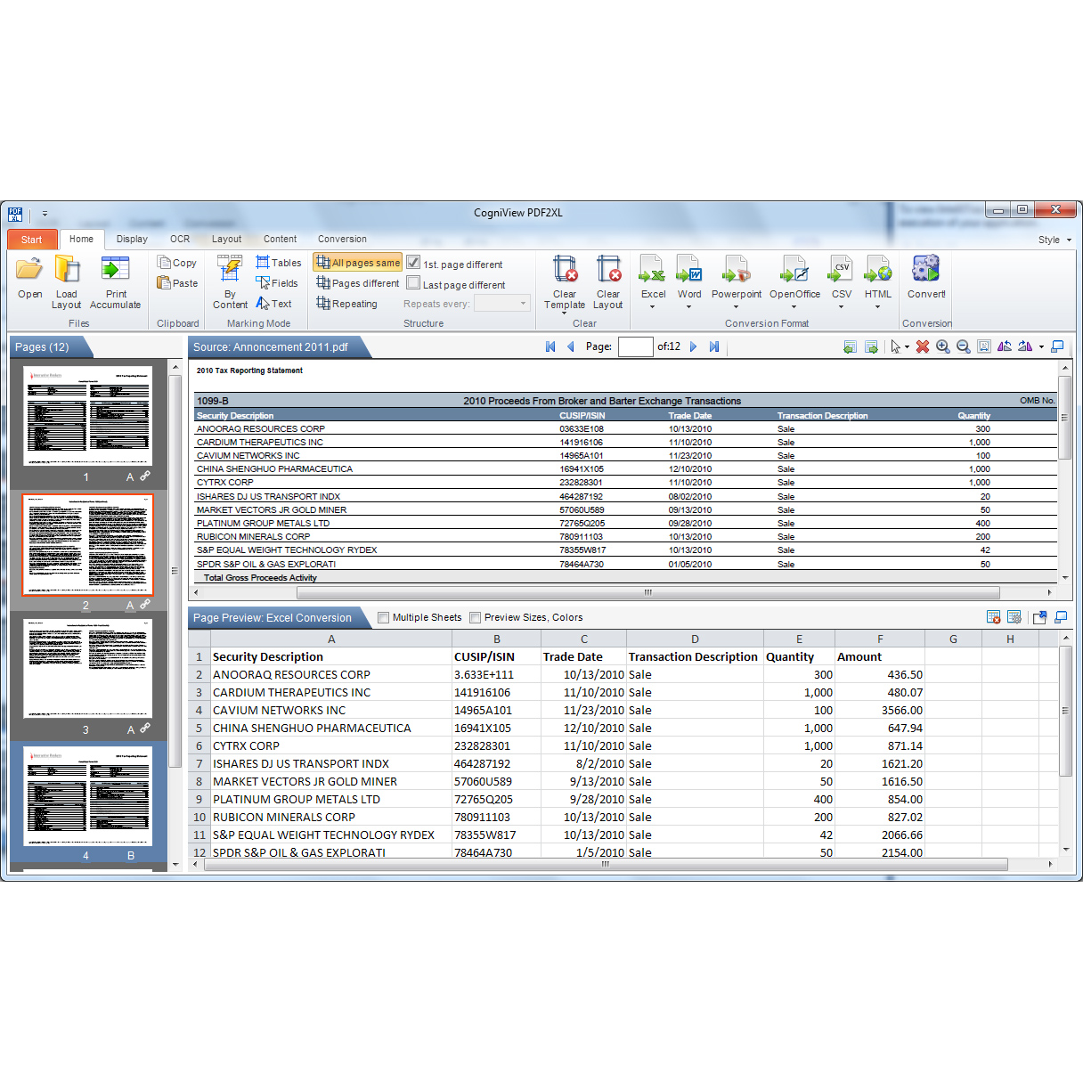Switch to the OCR ribbon tab
This screenshot has width=1083, height=1083.
pyautogui.click(x=180, y=239)
